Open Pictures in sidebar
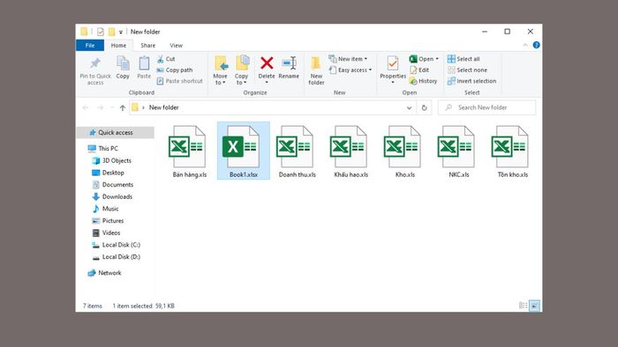The image size is (618, 347). coord(108,221)
